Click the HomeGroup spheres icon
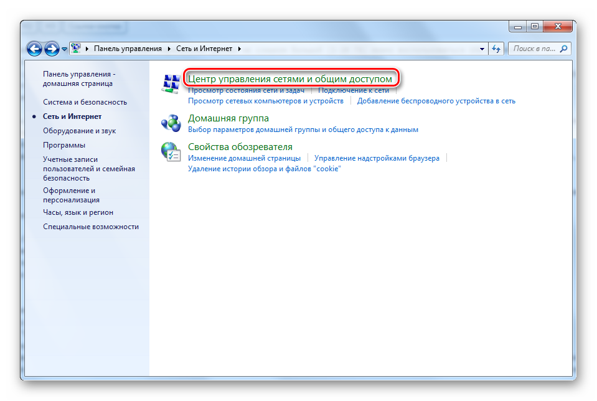597x401 pixels. coord(171,123)
